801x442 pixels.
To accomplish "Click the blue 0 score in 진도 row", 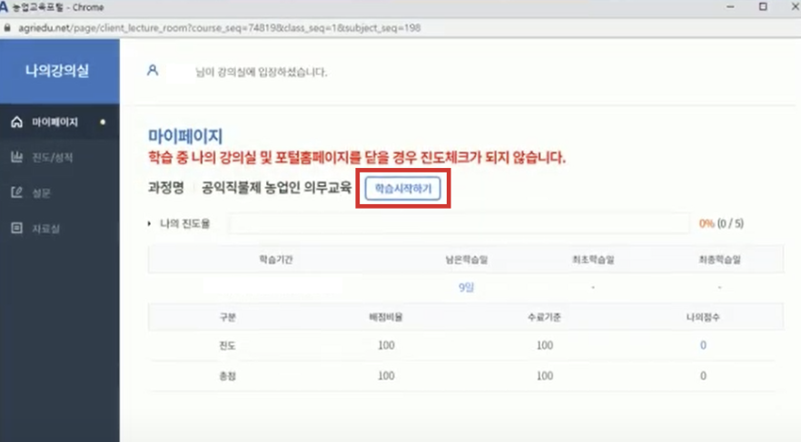I will pos(703,346).
